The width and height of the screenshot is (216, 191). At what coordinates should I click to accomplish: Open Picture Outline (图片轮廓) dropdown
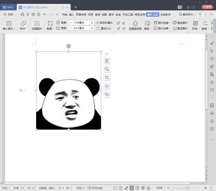(162, 23)
